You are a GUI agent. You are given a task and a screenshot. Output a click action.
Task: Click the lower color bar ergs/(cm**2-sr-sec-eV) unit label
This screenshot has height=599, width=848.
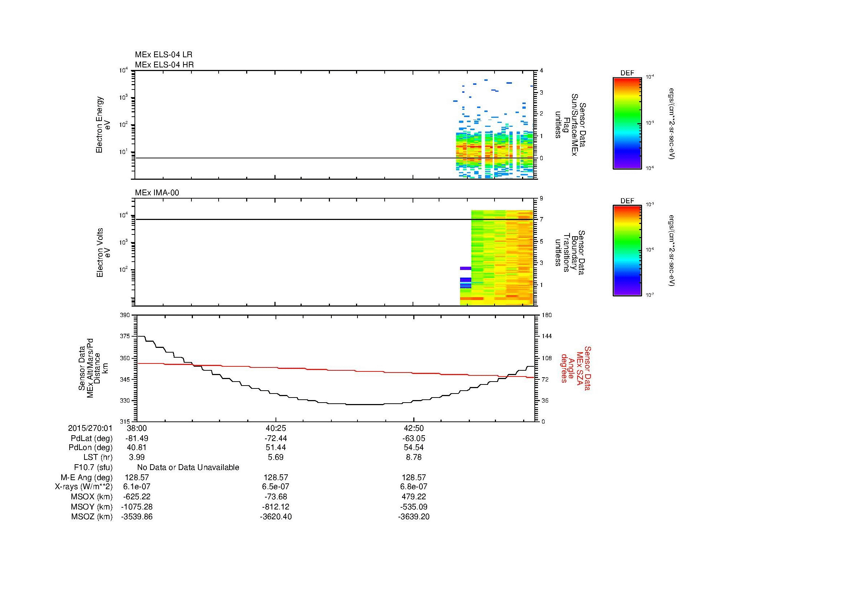click(671, 251)
